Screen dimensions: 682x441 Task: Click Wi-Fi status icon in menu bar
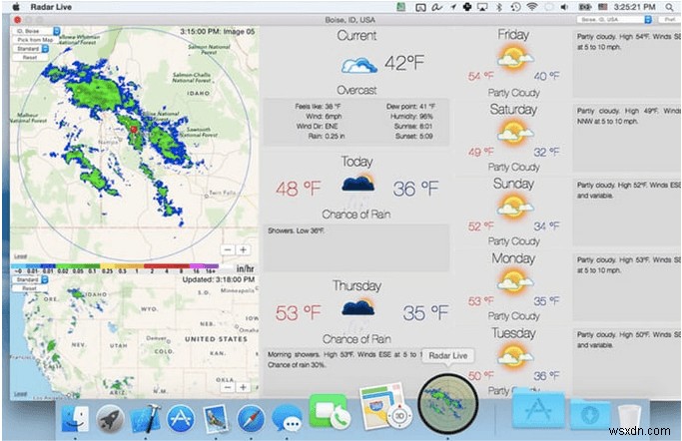coord(531,7)
